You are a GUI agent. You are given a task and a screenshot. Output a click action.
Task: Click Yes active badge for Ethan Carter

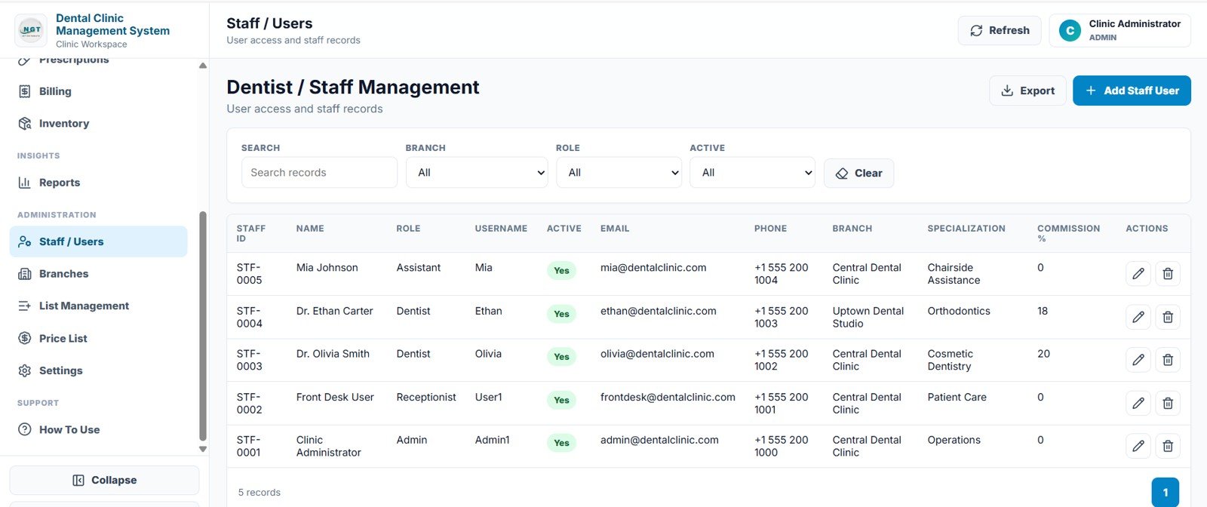click(561, 314)
